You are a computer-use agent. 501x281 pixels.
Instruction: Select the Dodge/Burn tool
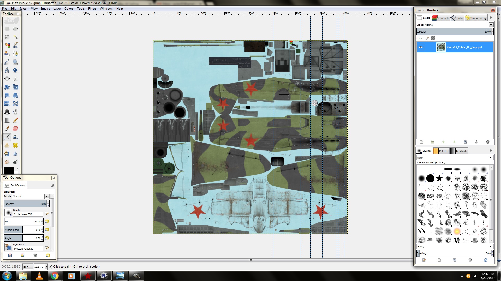click(15, 162)
